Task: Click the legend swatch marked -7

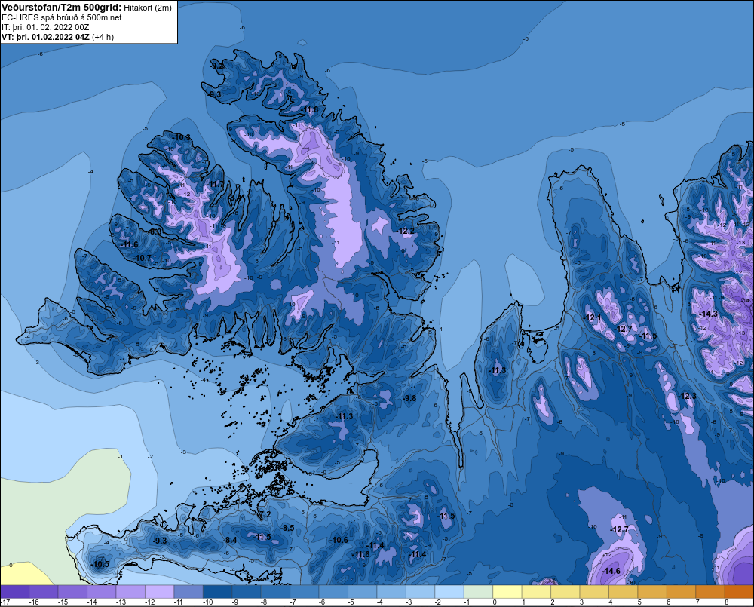Action: tap(304, 591)
